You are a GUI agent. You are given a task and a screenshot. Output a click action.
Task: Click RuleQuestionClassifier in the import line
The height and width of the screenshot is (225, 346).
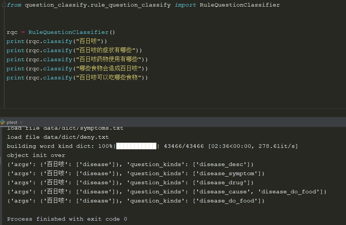[240, 5]
